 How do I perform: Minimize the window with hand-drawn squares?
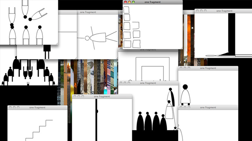tap(129, 2)
